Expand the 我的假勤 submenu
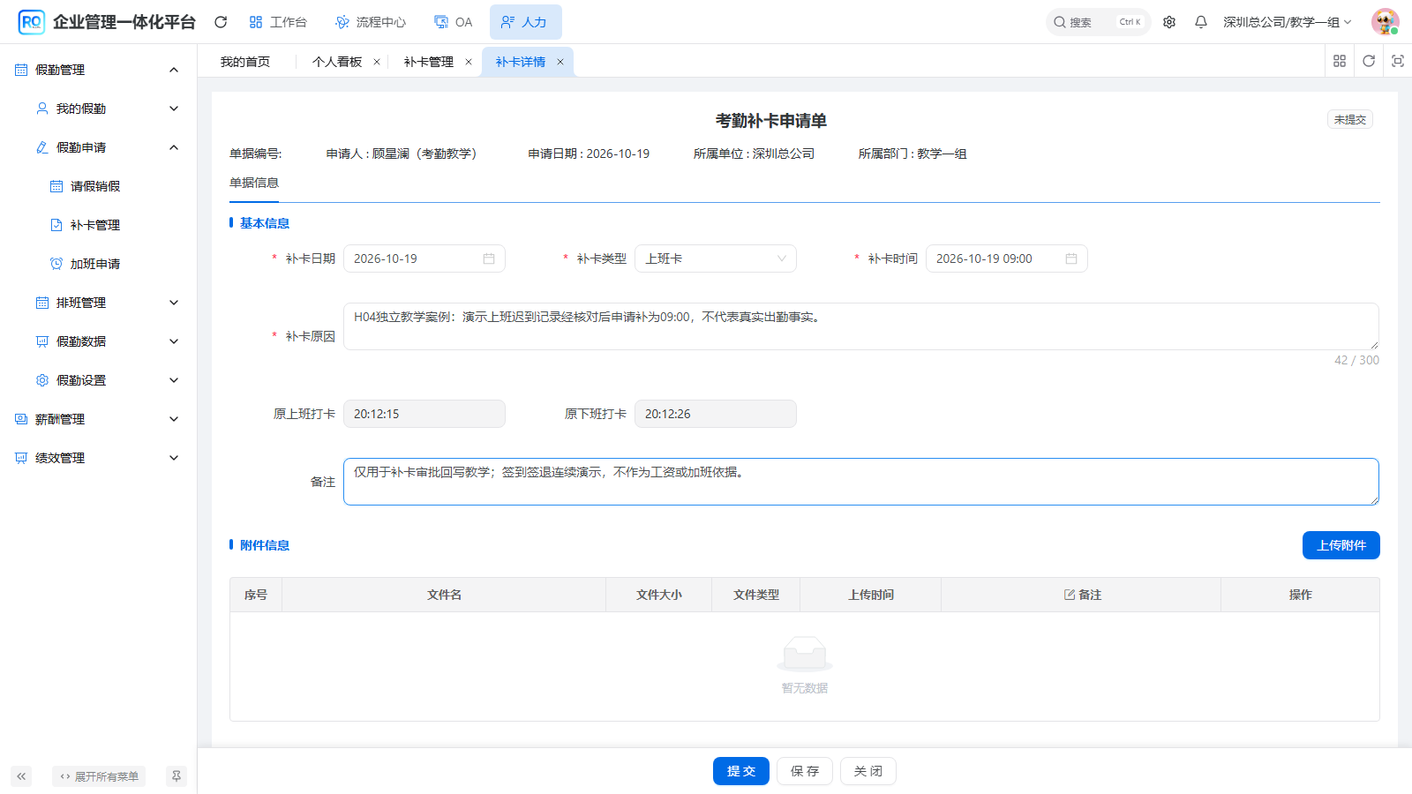 (98, 109)
